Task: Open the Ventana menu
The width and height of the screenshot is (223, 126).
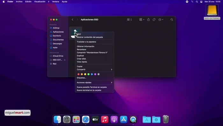Action: (55, 2)
